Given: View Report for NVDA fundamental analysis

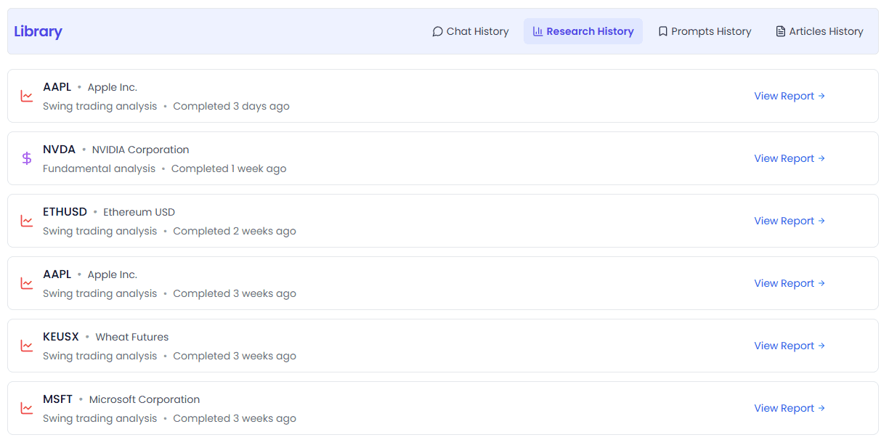Looking at the screenshot, I should 789,158.
